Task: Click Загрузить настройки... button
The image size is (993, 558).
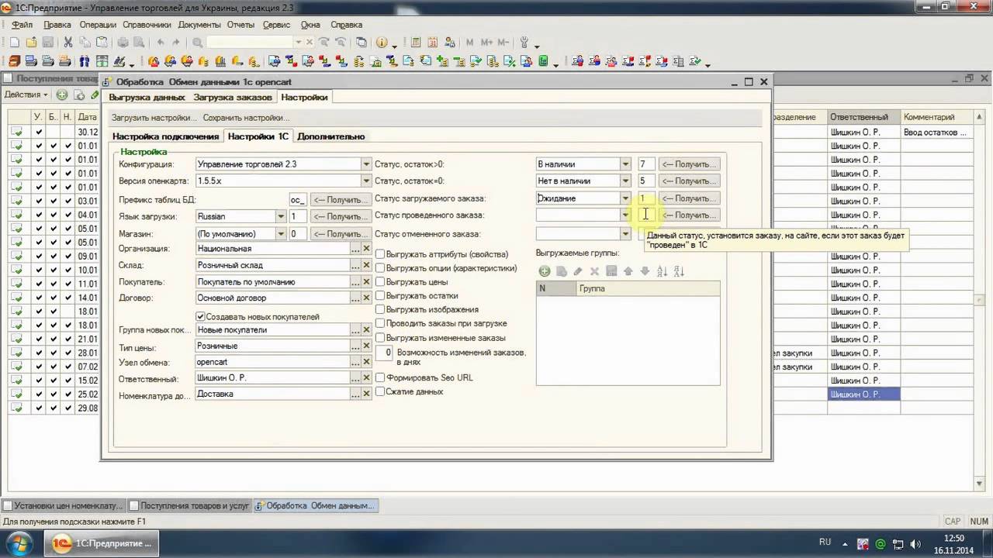Action: pyautogui.click(x=154, y=118)
